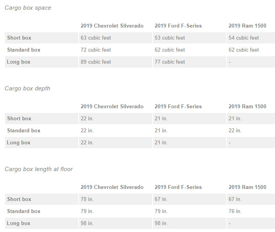Click the 'Cargo box space' table heading

pyautogui.click(x=28, y=8)
